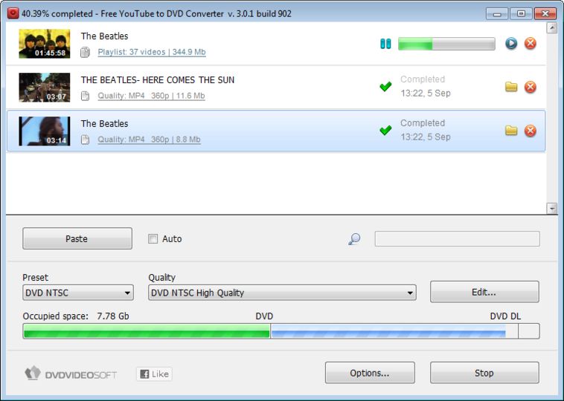Click the playlist document icon beside 37 videos
The image size is (564, 401).
(85, 53)
